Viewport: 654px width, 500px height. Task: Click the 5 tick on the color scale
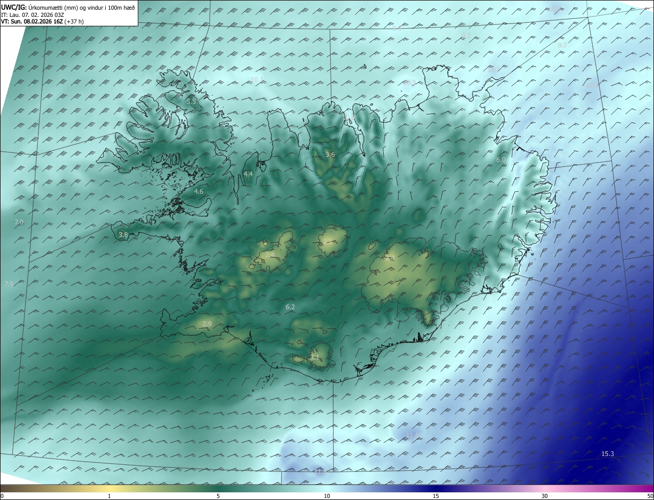coord(218,496)
